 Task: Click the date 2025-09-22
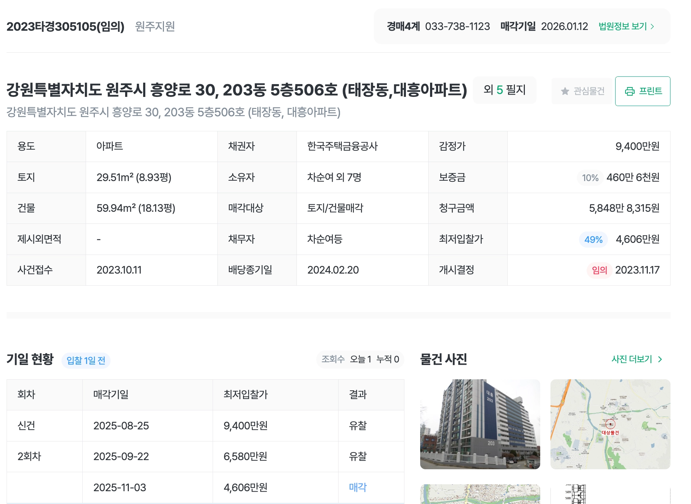tap(121, 456)
